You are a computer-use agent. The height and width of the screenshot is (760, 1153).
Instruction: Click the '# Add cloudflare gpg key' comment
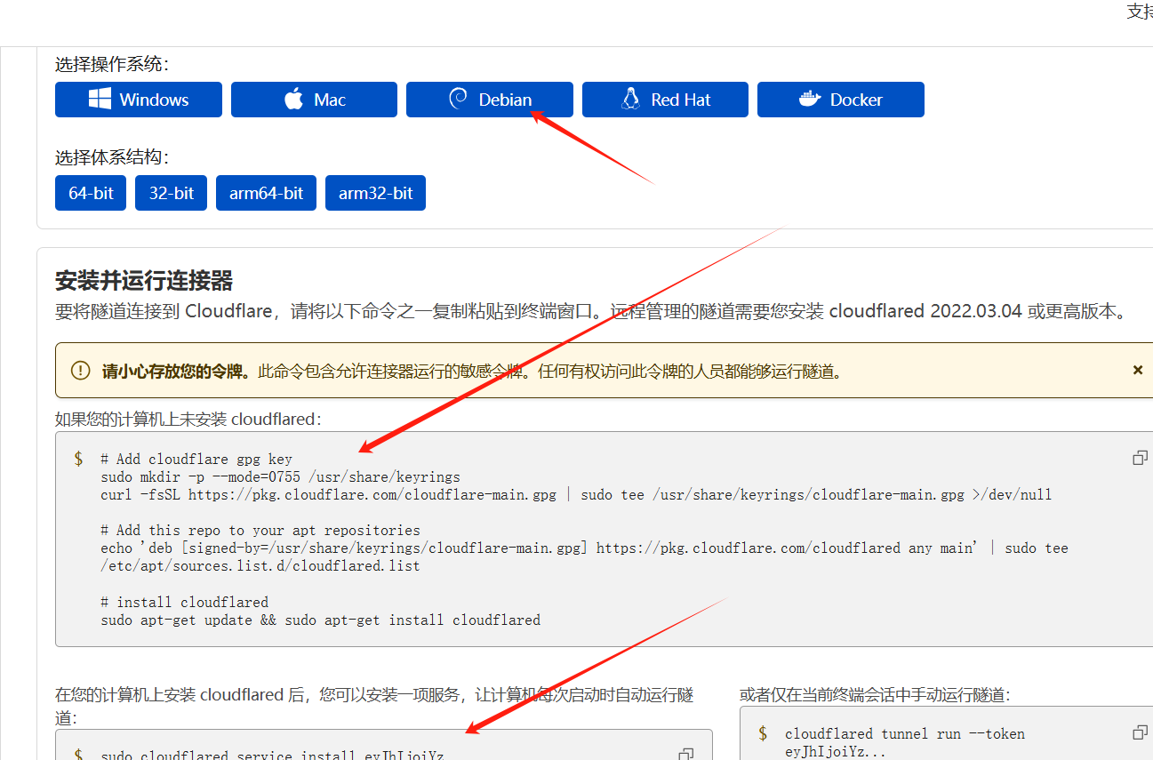(x=196, y=459)
